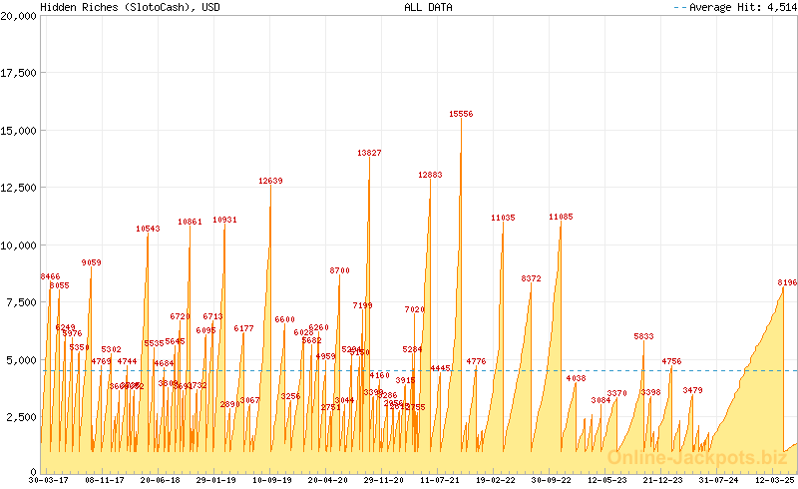Click the 11-07-21 date on x-axis
The width and height of the screenshot is (798, 489).
click(440, 480)
